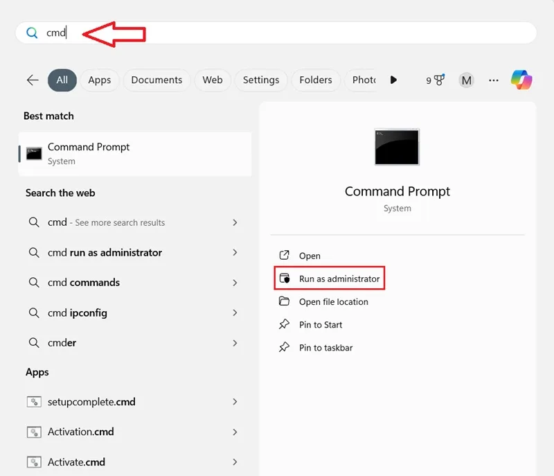
Task: Choose the Settings filter tab
Action: (x=261, y=80)
